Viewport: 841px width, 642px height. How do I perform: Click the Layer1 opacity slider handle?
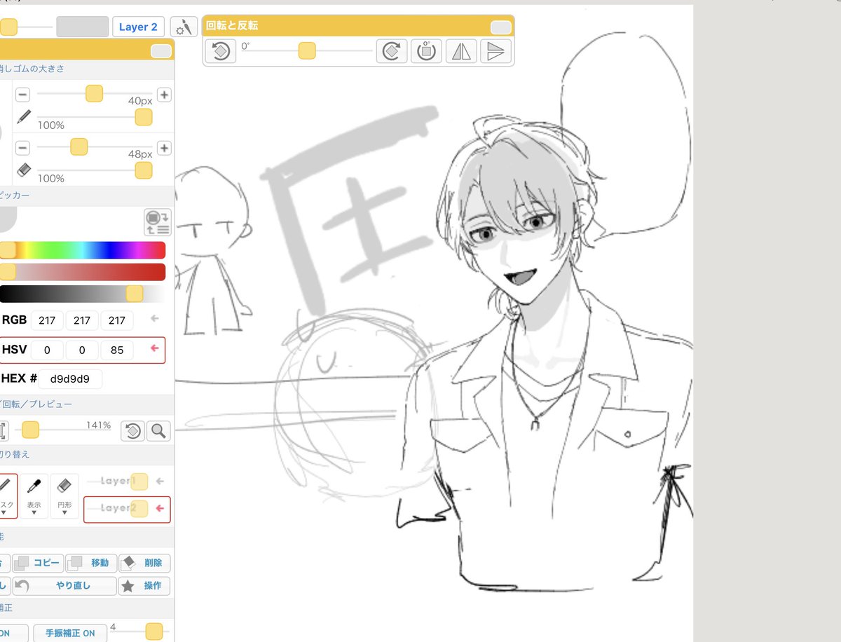pos(139,481)
